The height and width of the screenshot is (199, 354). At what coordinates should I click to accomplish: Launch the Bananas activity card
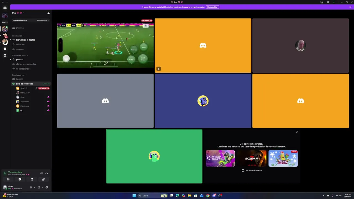pyautogui.click(x=283, y=158)
